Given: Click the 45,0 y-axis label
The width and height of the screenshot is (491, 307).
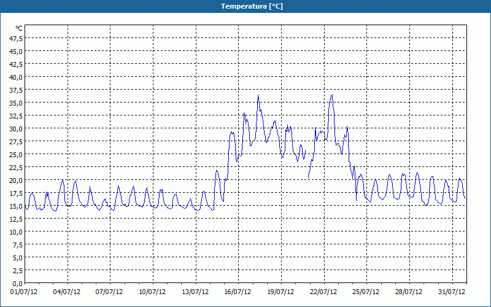Looking at the screenshot, I should pos(16,52).
